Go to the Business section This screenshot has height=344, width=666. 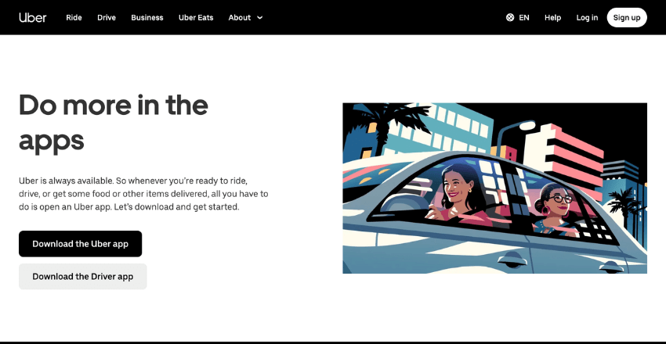pyautogui.click(x=147, y=17)
